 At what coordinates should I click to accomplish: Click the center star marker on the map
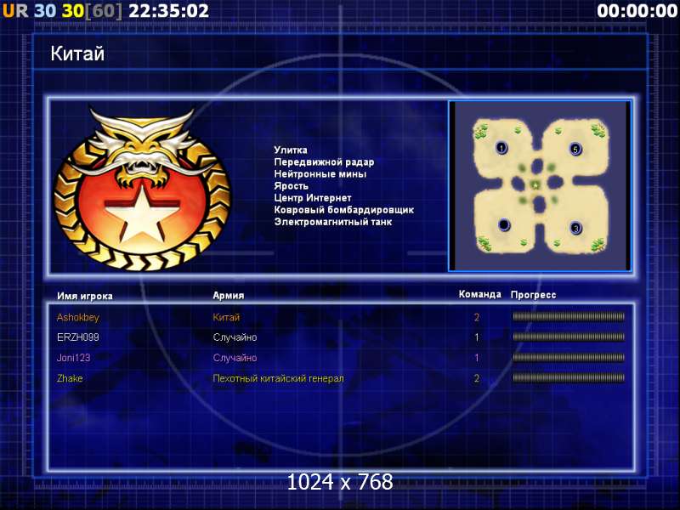(x=535, y=185)
